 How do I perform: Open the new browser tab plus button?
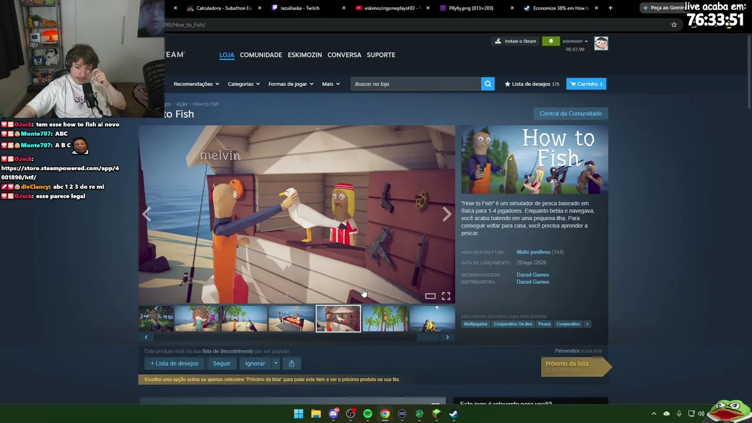610,8
